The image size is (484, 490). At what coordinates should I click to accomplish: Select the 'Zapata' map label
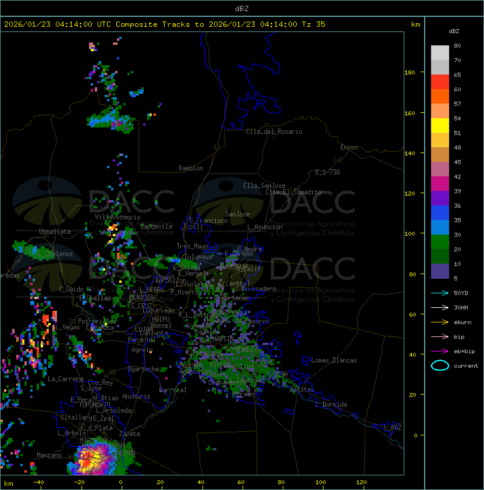coord(129,434)
